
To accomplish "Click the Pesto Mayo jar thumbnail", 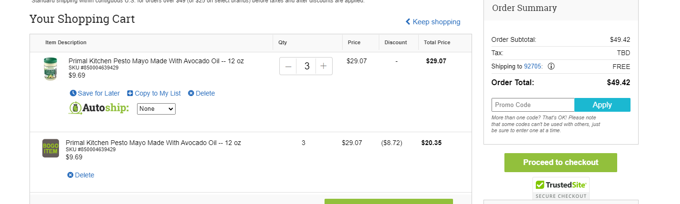I will coord(50,69).
